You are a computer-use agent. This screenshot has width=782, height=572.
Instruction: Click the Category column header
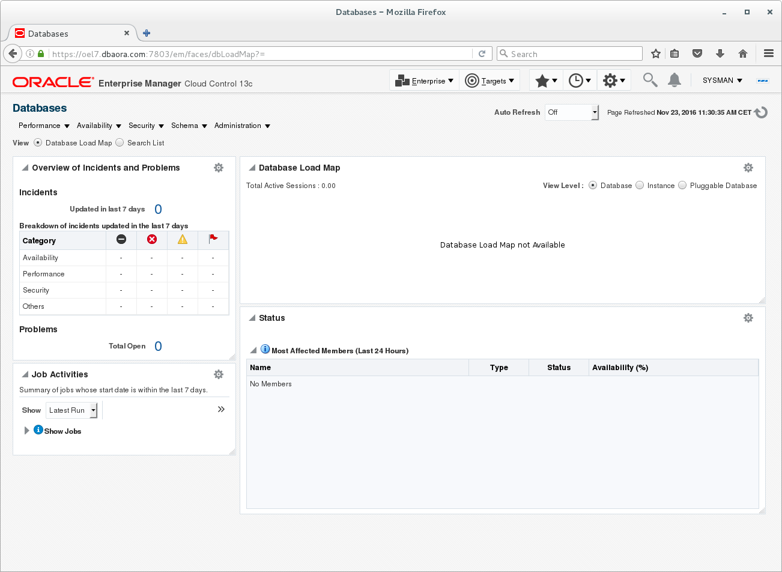pos(62,240)
